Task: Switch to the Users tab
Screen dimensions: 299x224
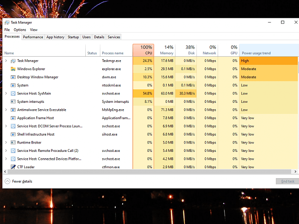Action: click(87, 37)
